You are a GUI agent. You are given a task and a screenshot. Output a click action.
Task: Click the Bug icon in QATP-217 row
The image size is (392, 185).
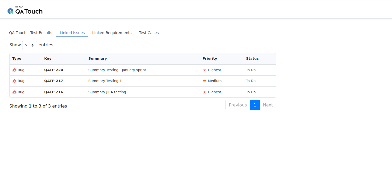coord(14,81)
